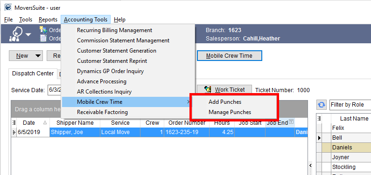Close the Accounting Tools menu
371x175 pixels.
click(x=85, y=20)
